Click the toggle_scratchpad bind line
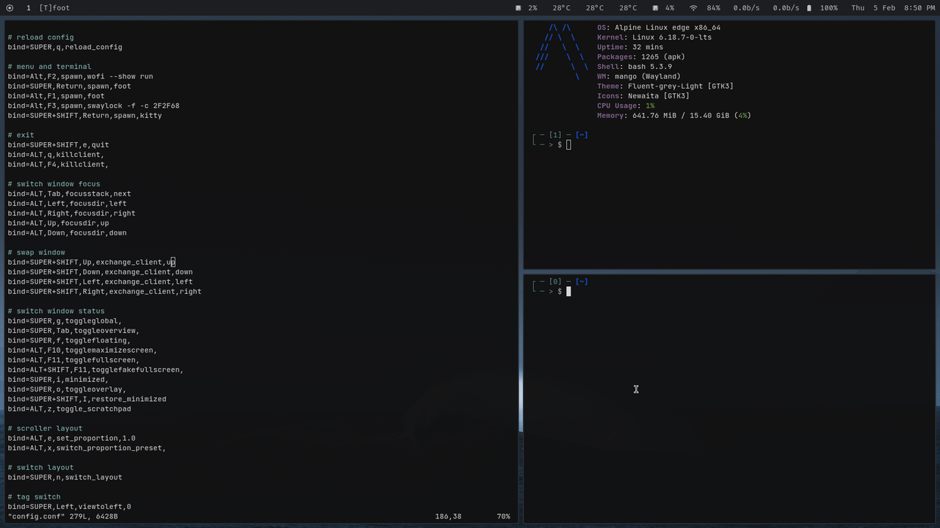 tap(70, 408)
